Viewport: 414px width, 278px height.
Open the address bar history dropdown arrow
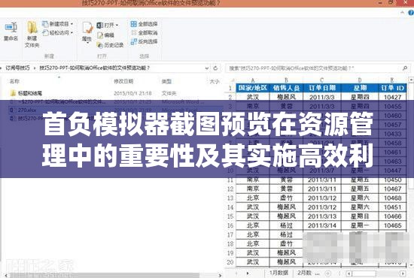coord(207,68)
